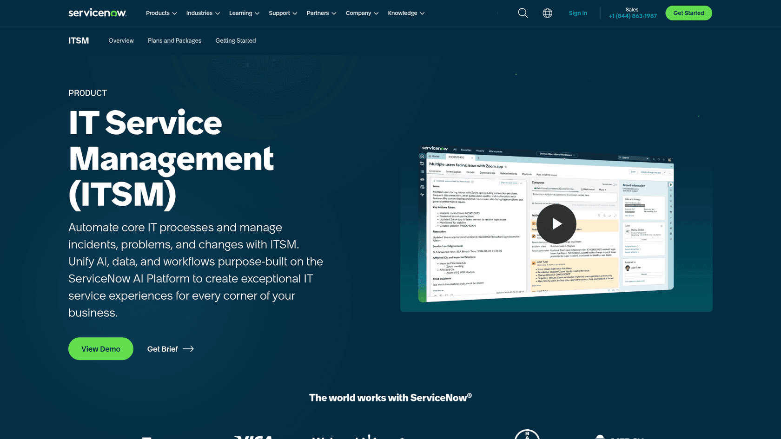Viewport: 781px width, 439px height.
Task: Expand the Learning menu
Action: [x=244, y=13]
